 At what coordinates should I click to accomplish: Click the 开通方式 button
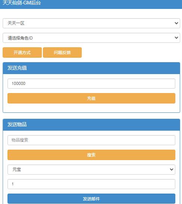pos(22,52)
